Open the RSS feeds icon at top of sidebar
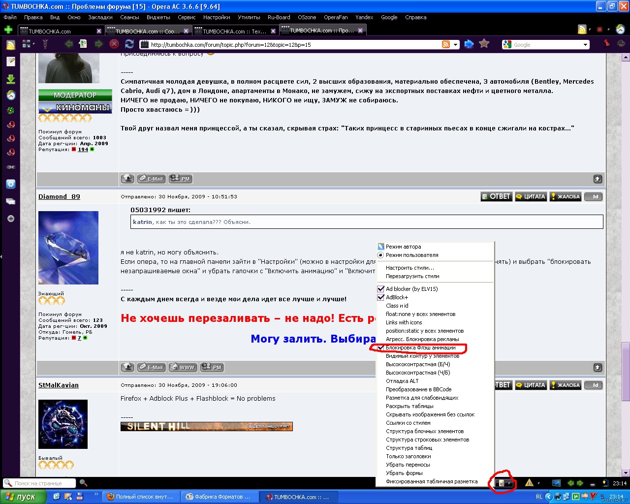The width and height of the screenshot is (630, 504). coord(11,45)
